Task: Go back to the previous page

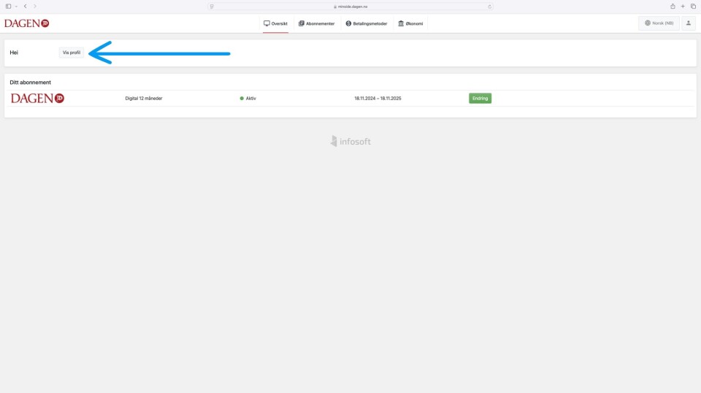Action: 26,6
